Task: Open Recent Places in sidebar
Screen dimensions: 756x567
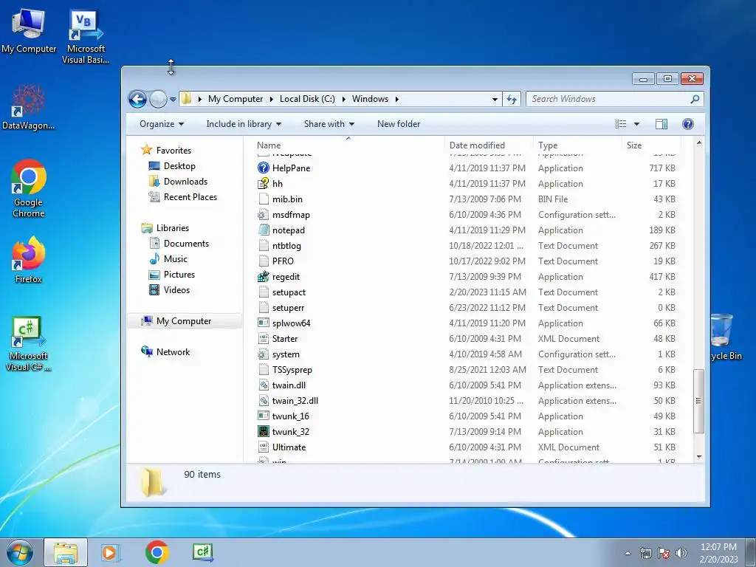Action: (x=190, y=196)
